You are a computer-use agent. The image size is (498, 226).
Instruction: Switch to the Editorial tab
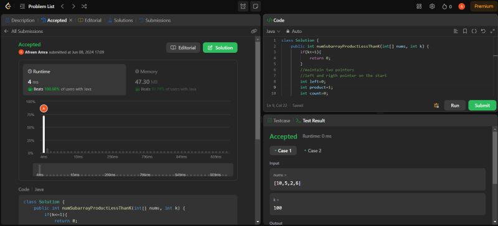[90, 20]
